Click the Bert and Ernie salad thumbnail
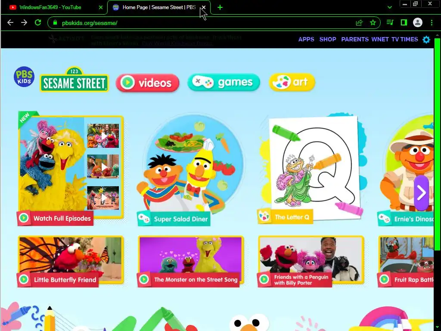The image size is (441, 331). coord(191,163)
